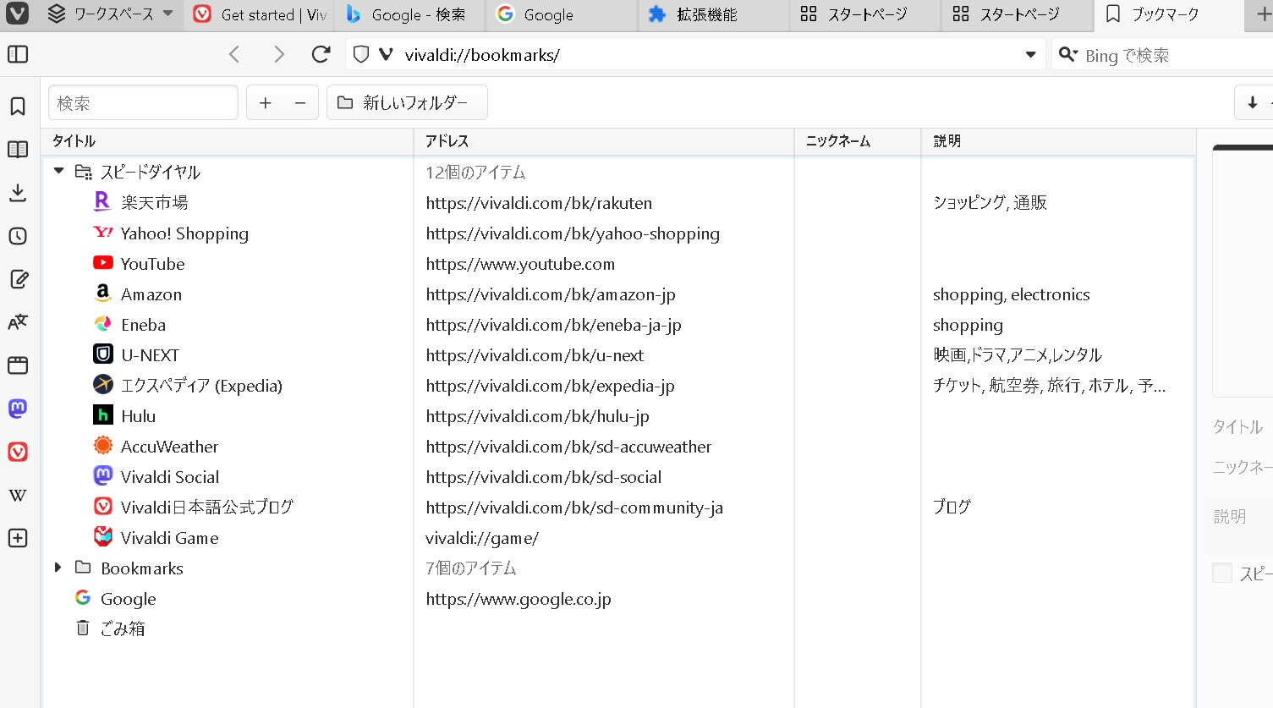Collapse the スピードダイヤル folder
The image size is (1273, 708).
click(58, 171)
